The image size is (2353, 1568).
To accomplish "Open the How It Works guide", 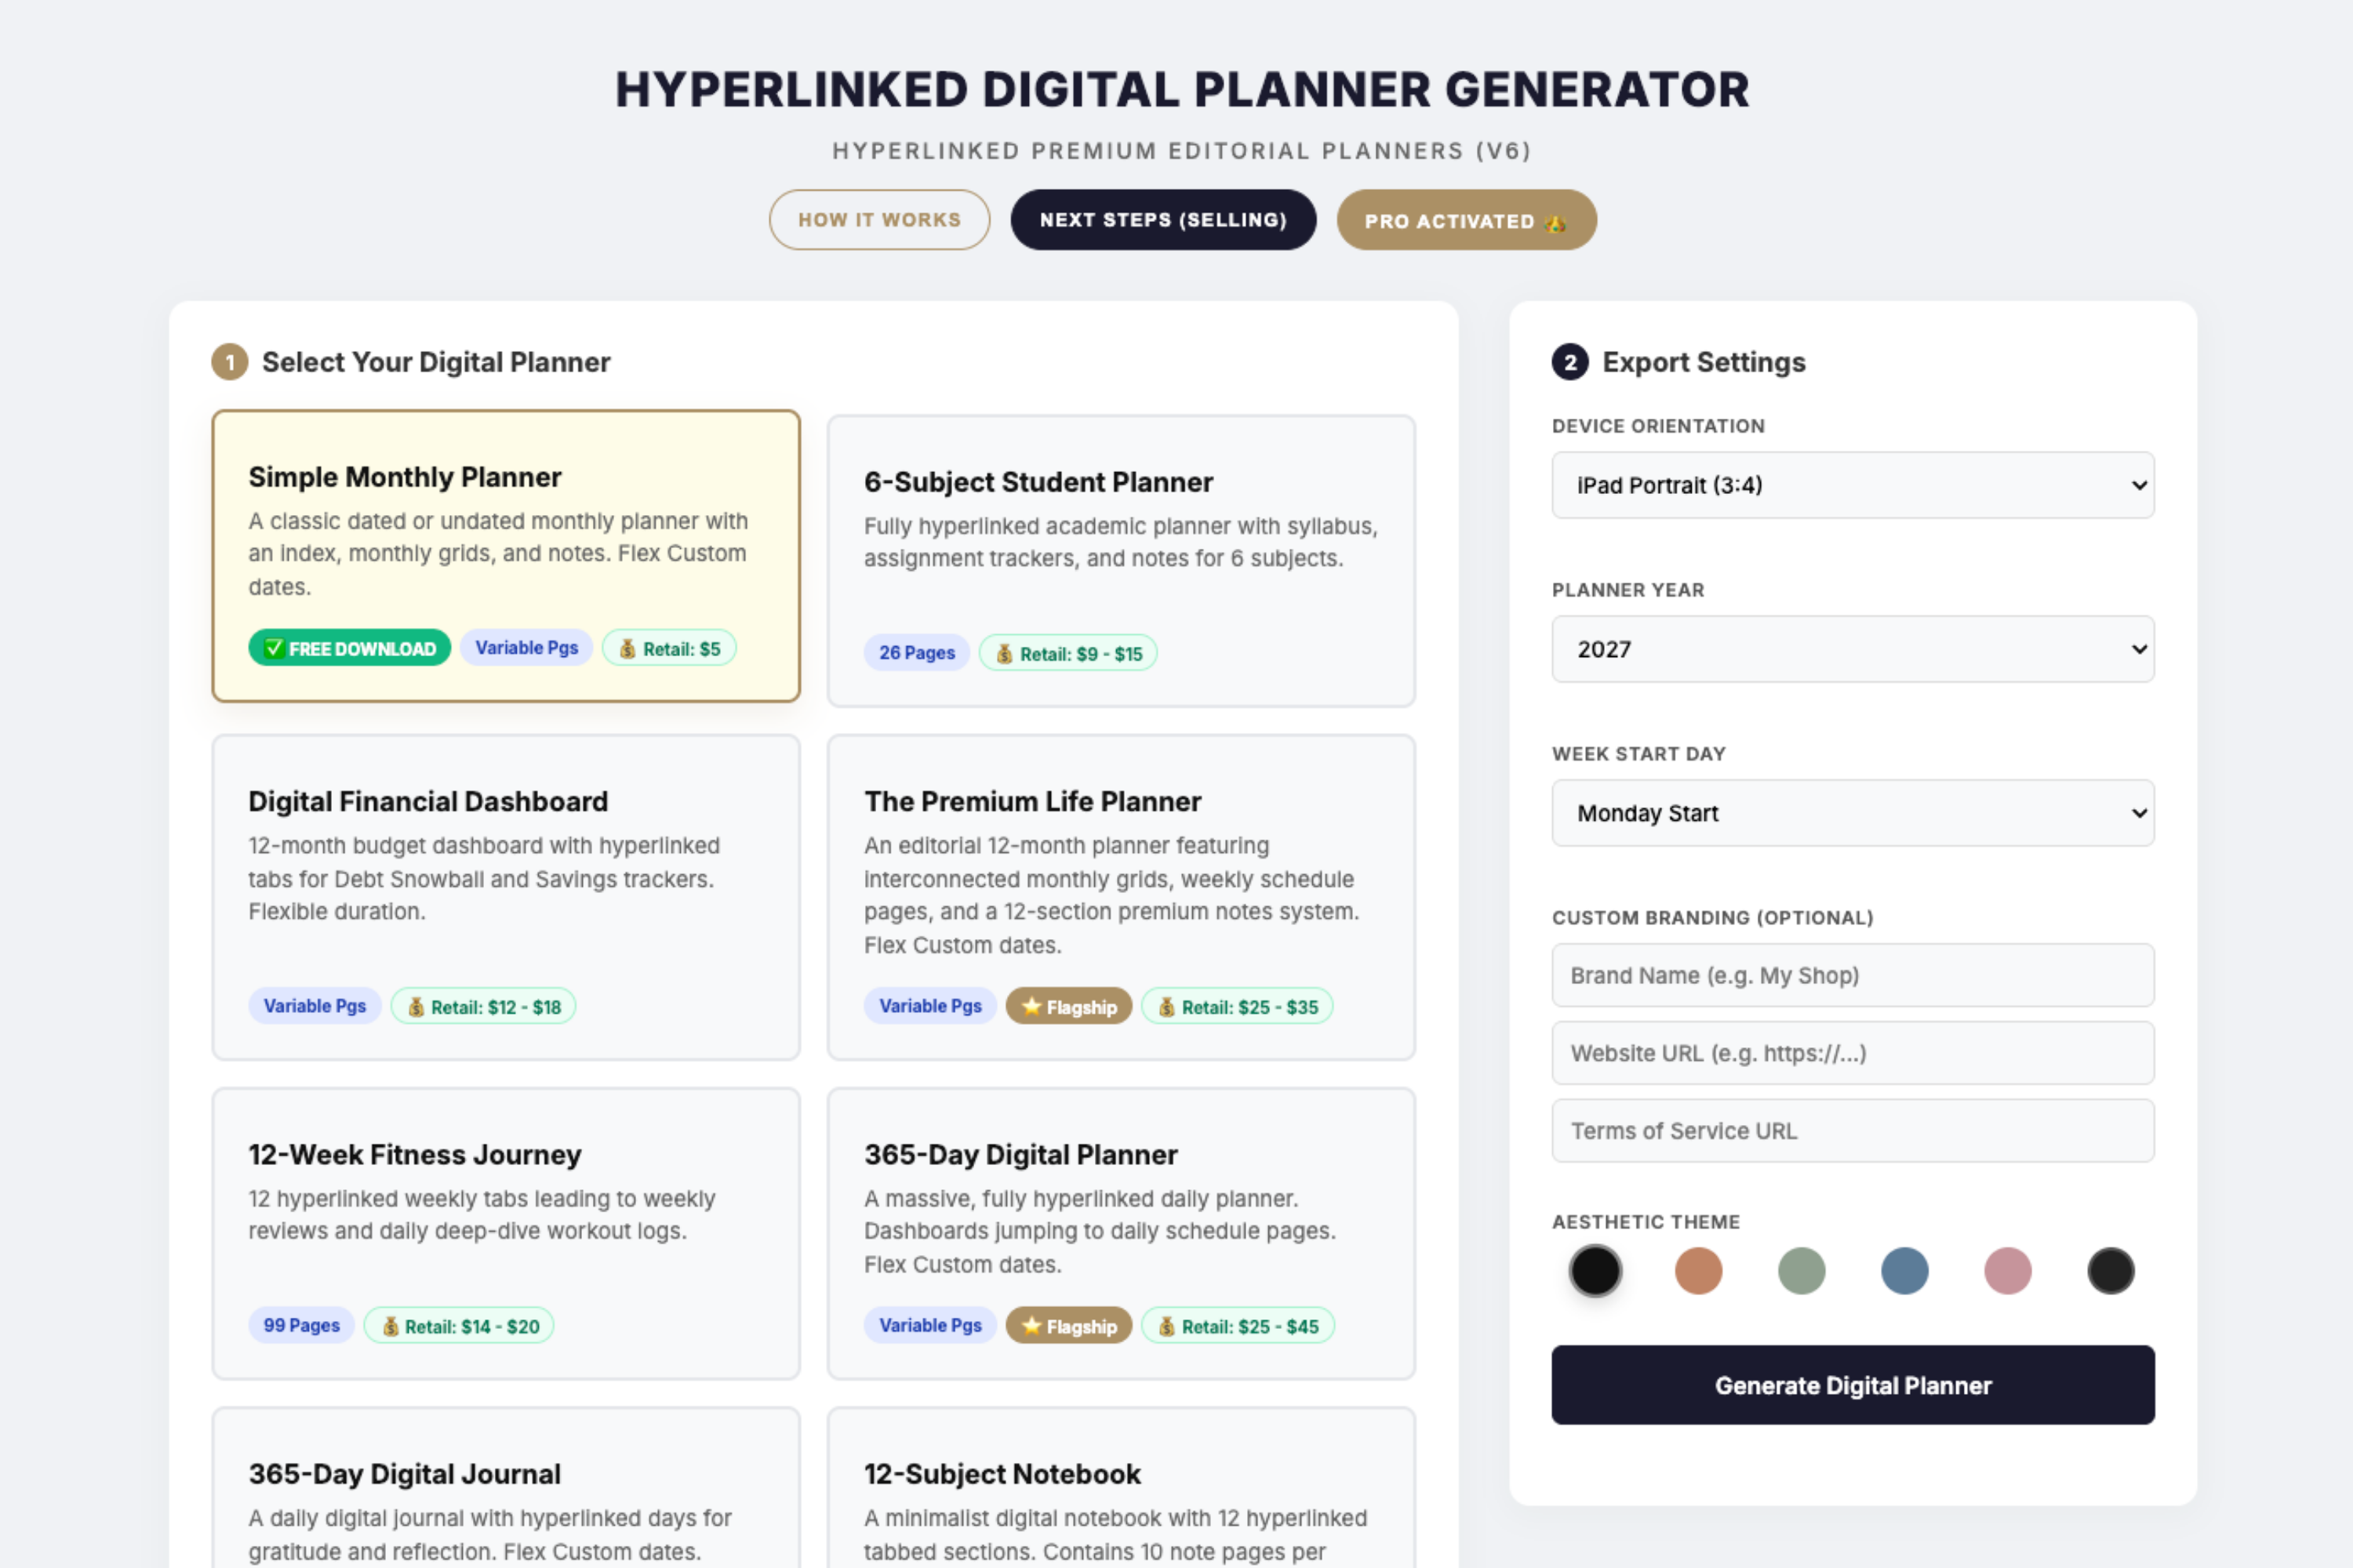I will [879, 220].
